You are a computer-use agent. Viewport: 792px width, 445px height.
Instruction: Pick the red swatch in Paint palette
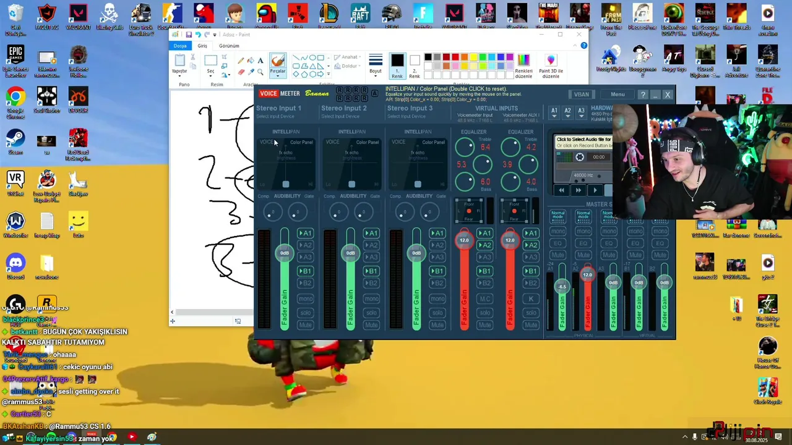pyautogui.click(x=455, y=57)
